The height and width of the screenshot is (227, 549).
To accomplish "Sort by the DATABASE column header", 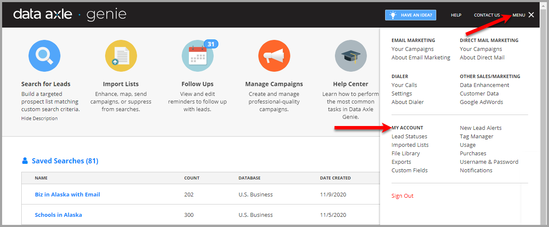I will (x=249, y=178).
